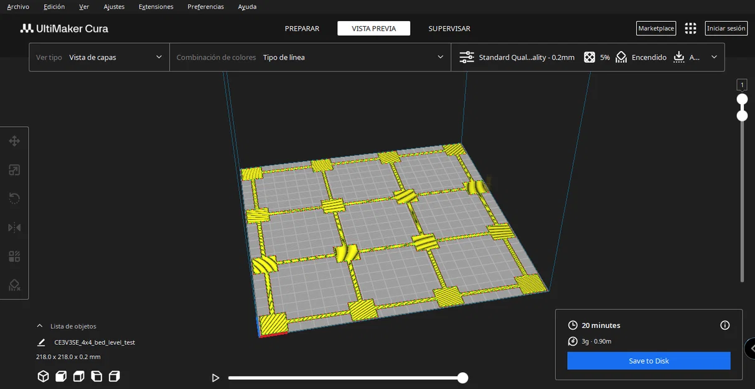755x389 pixels.
Task: Expand the print settings panel chevron
Action: tap(714, 57)
